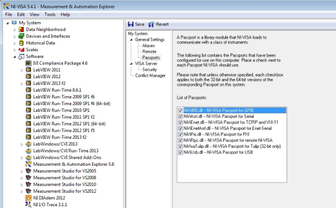Collapse the Software tree node

click(x=14, y=57)
